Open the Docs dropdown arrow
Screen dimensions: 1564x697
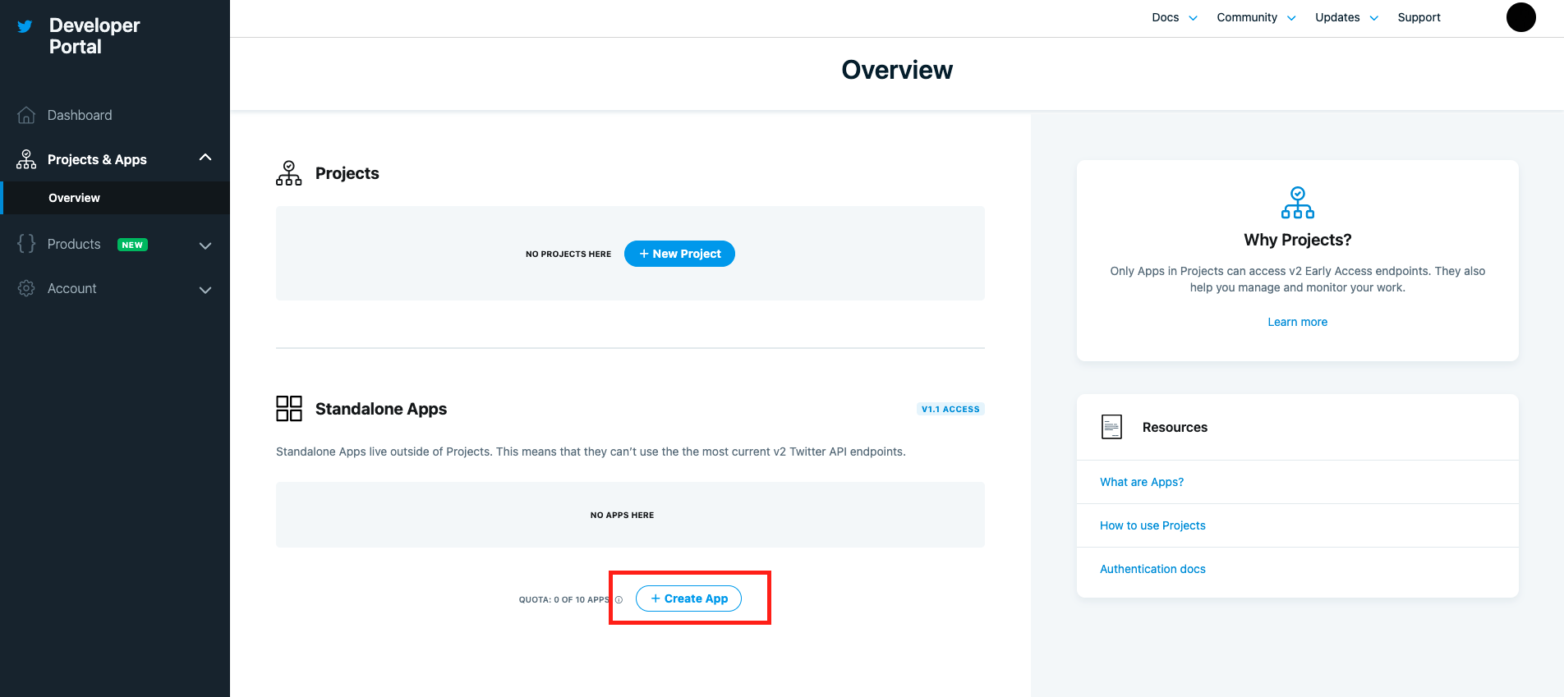click(x=1194, y=18)
